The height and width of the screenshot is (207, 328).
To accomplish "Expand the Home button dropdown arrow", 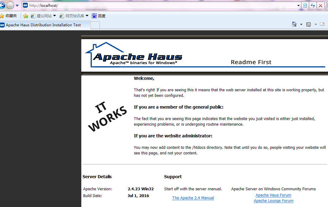I will click(301, 24).
